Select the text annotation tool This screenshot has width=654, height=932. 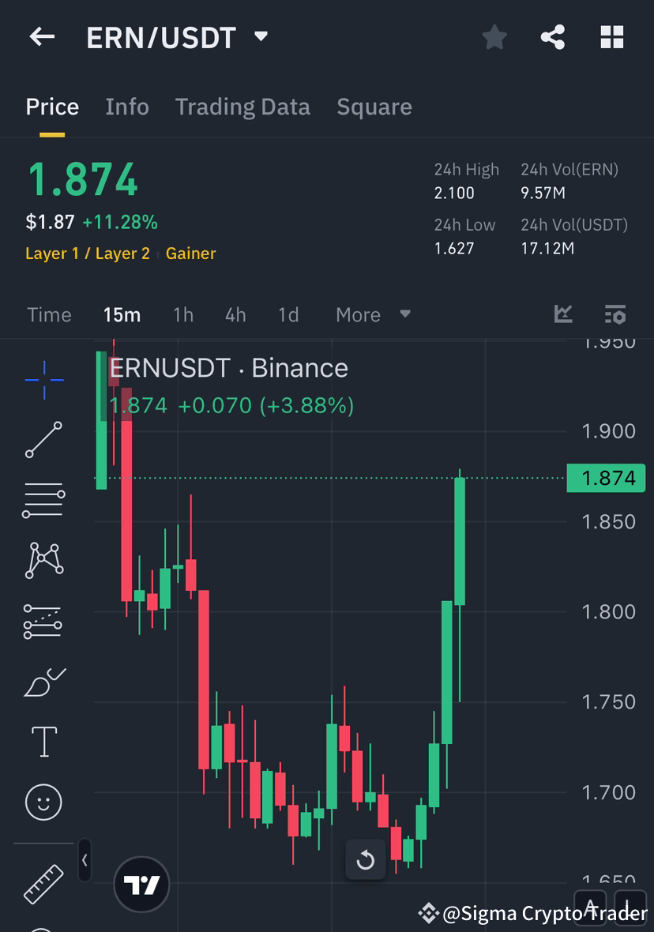tap(43, 742)
